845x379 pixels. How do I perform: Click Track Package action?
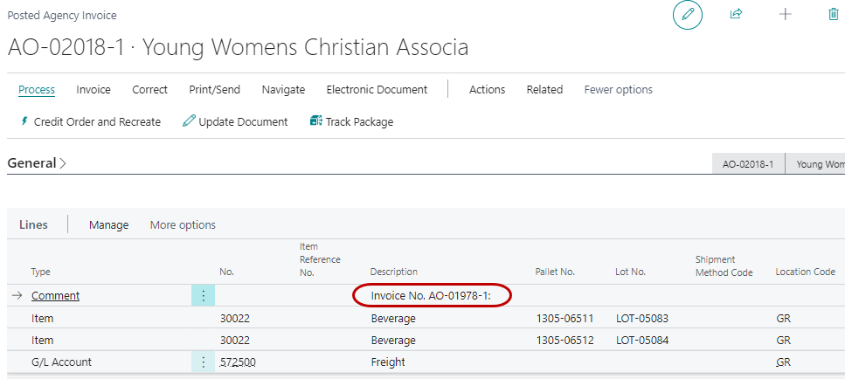(351, 122)
